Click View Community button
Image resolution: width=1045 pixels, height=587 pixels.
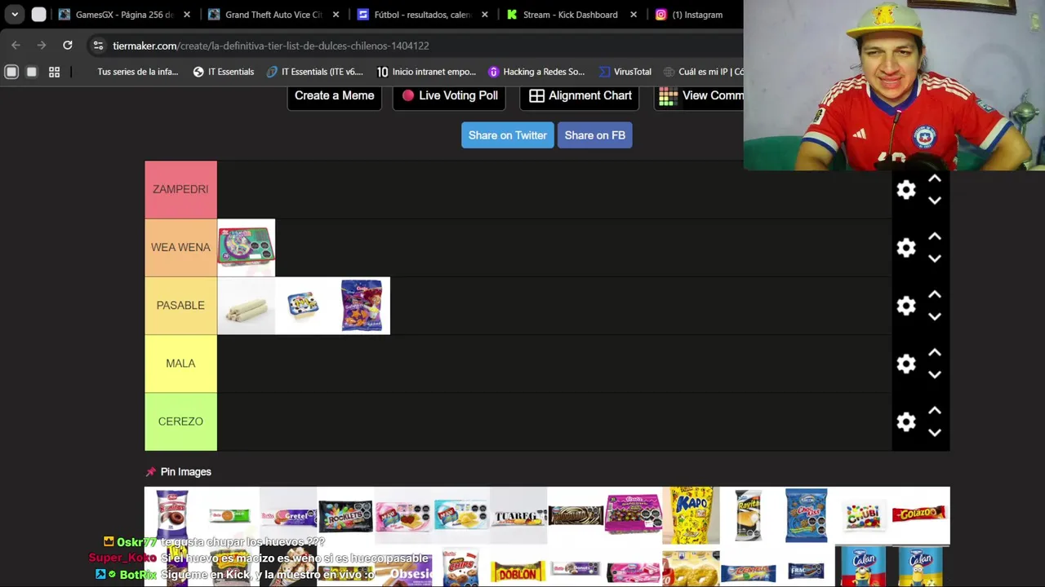tap(700, 95)
